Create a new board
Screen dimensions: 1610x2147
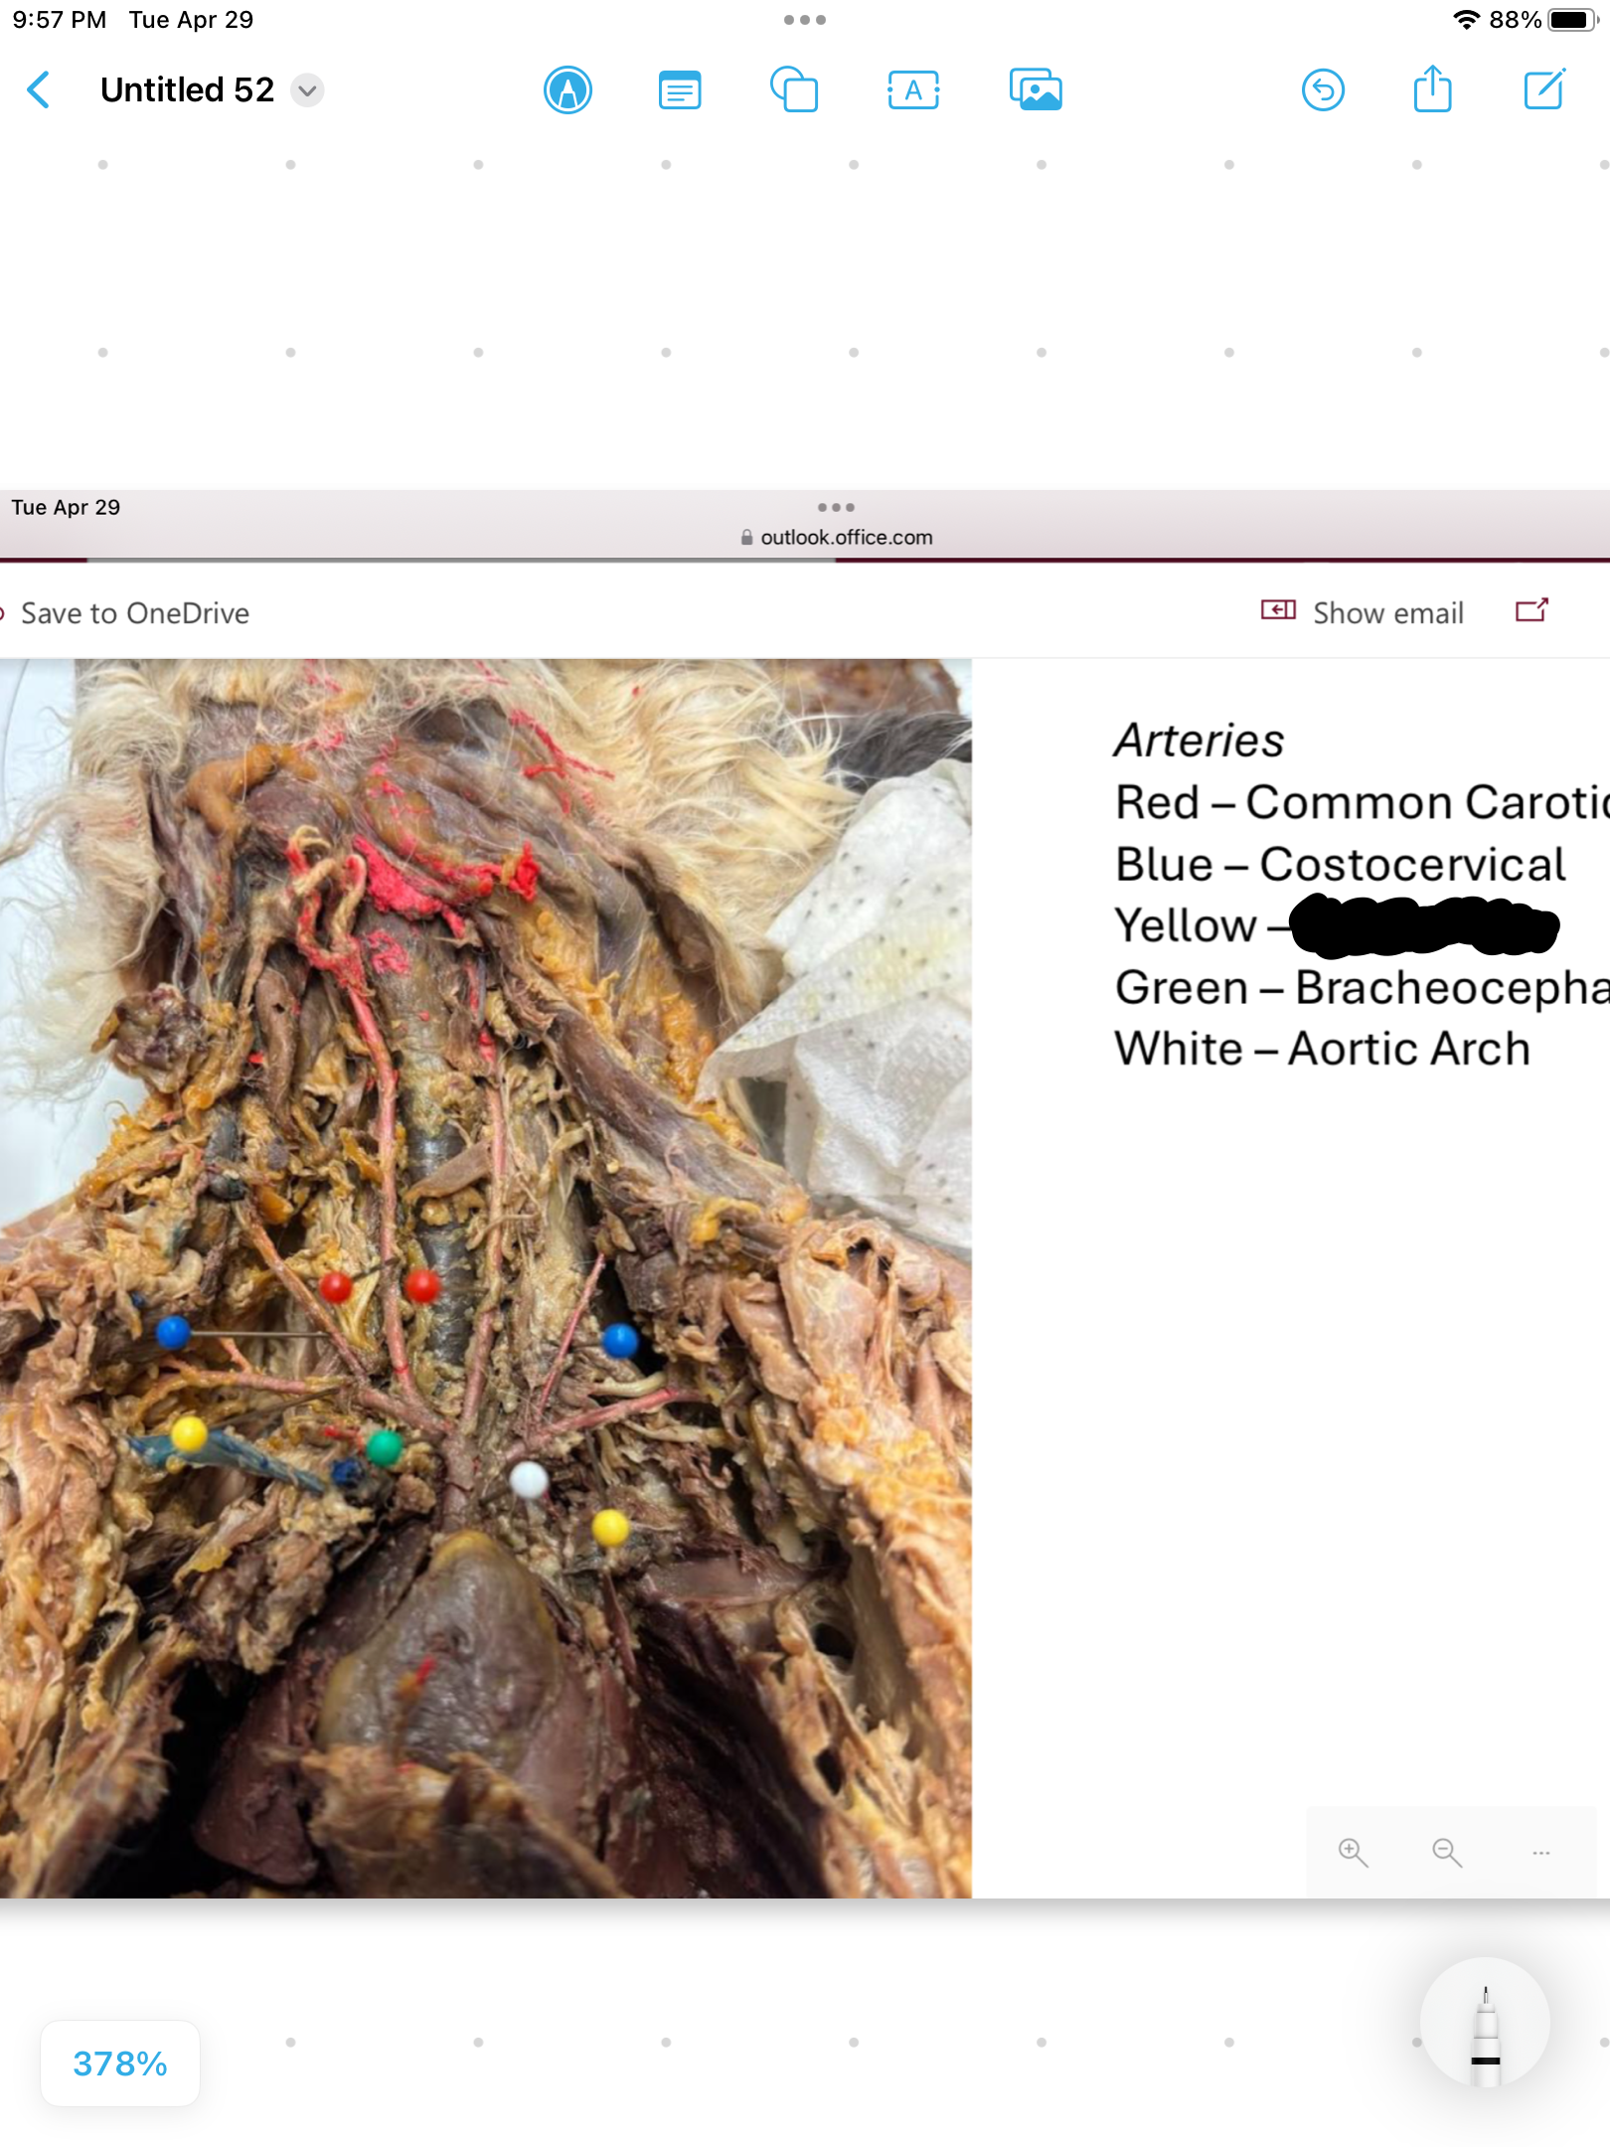click(x=1544, y=90)
